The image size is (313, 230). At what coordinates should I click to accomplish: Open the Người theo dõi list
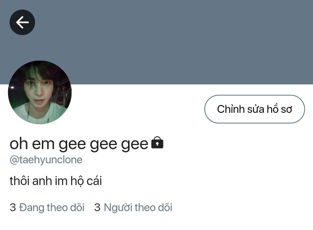(133, 207)
